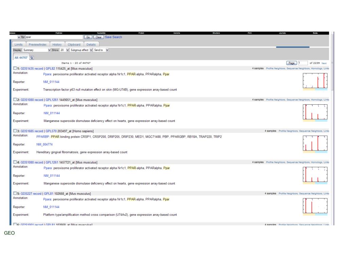This screenshot has height=261, width=348.
Task: Expand the Subgroup effect dropdown
Action: pos(81,50)
